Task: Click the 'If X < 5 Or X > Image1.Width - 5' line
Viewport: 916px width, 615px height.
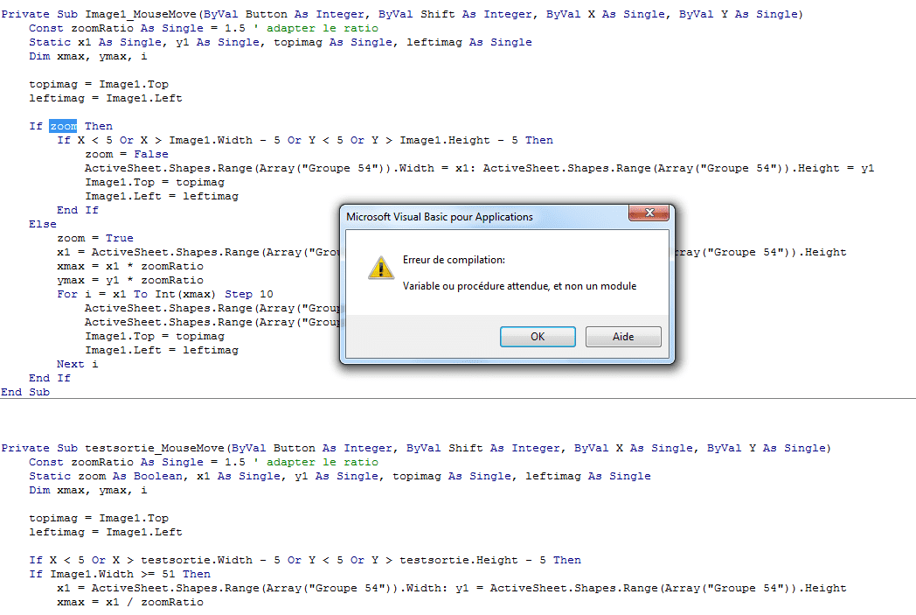Action: (305, 140)
